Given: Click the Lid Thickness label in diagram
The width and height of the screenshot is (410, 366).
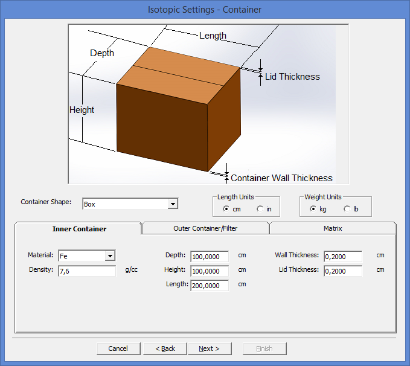Looking at the screenshot, I should click(292, 77).
